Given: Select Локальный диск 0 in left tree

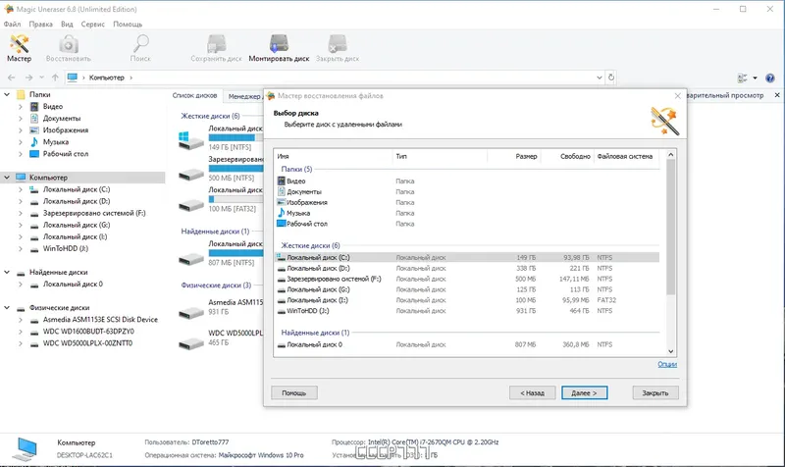Looking at the screenshot, I should tap(73, 285).
